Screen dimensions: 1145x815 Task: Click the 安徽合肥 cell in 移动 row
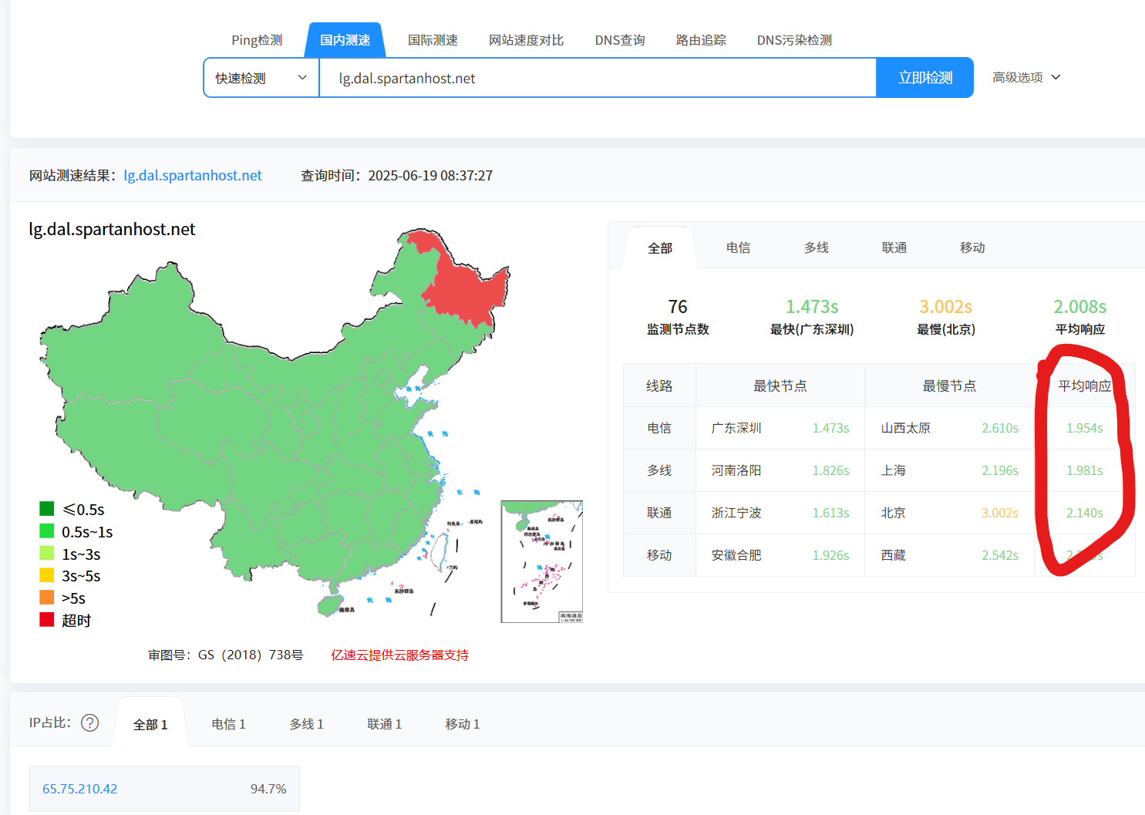(x=736, y=555)
